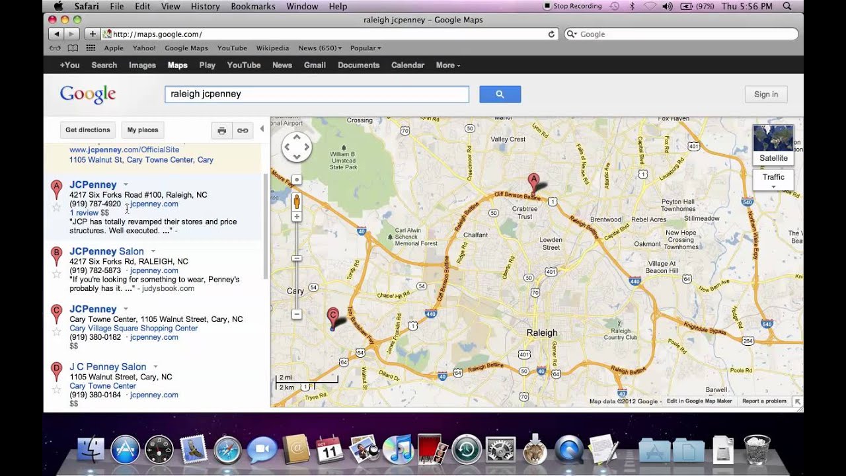This screenshot has width=846, height=476.
Task: Open the Traffic layer dropdown
Action: [x=773, y=180]
